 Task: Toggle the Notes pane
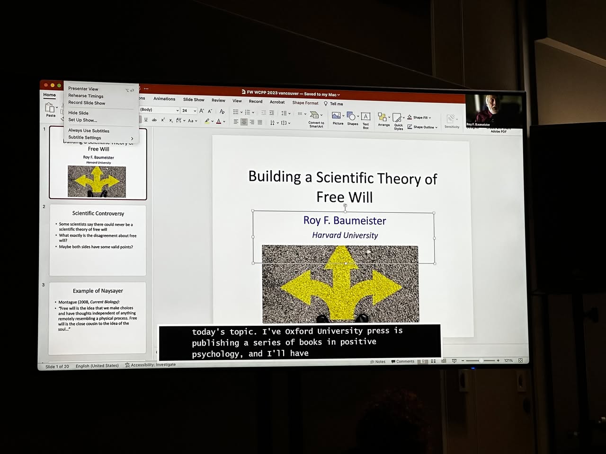[378, 361]
